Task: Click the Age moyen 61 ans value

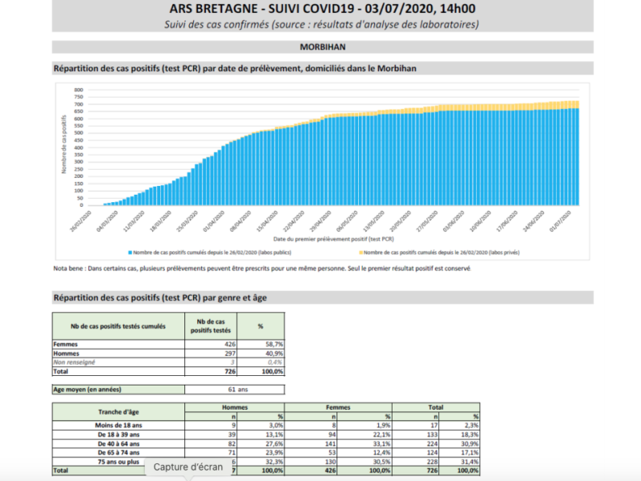Action: point(238,390)
